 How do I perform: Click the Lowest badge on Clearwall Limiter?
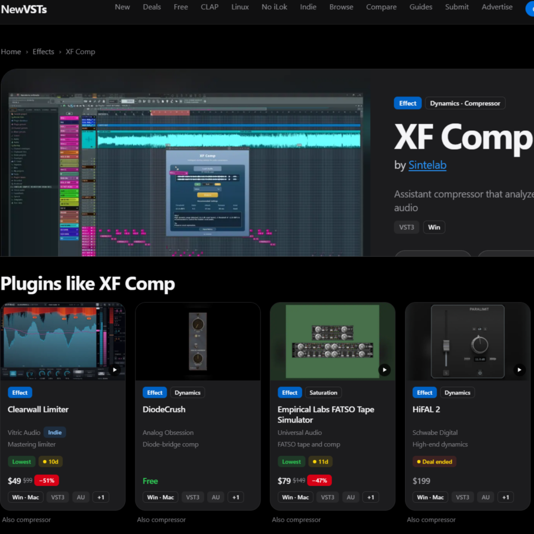coord(21,462)
